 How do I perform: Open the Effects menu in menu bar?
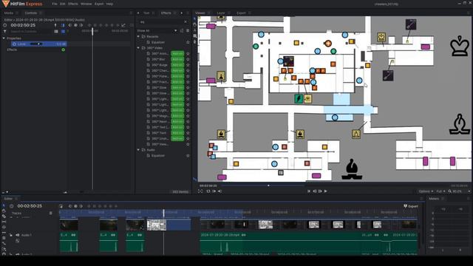click(72, 4)
